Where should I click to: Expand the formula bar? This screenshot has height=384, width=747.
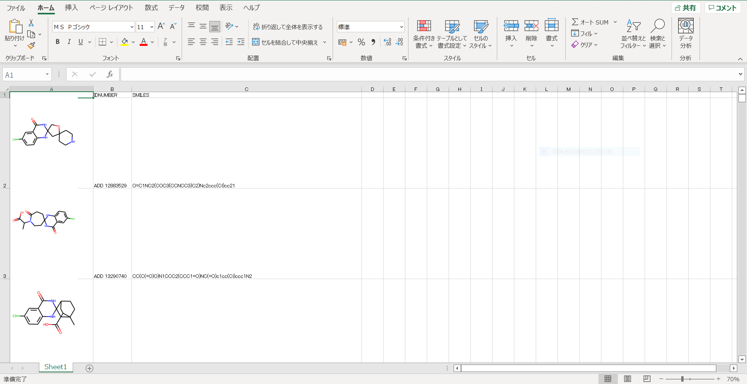[740, 74]
